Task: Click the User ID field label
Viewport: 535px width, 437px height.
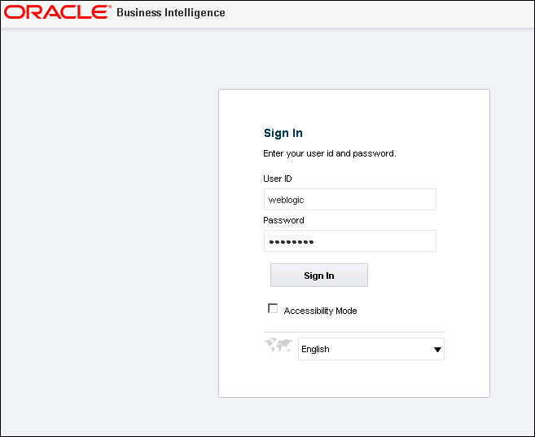Action: 278,179
